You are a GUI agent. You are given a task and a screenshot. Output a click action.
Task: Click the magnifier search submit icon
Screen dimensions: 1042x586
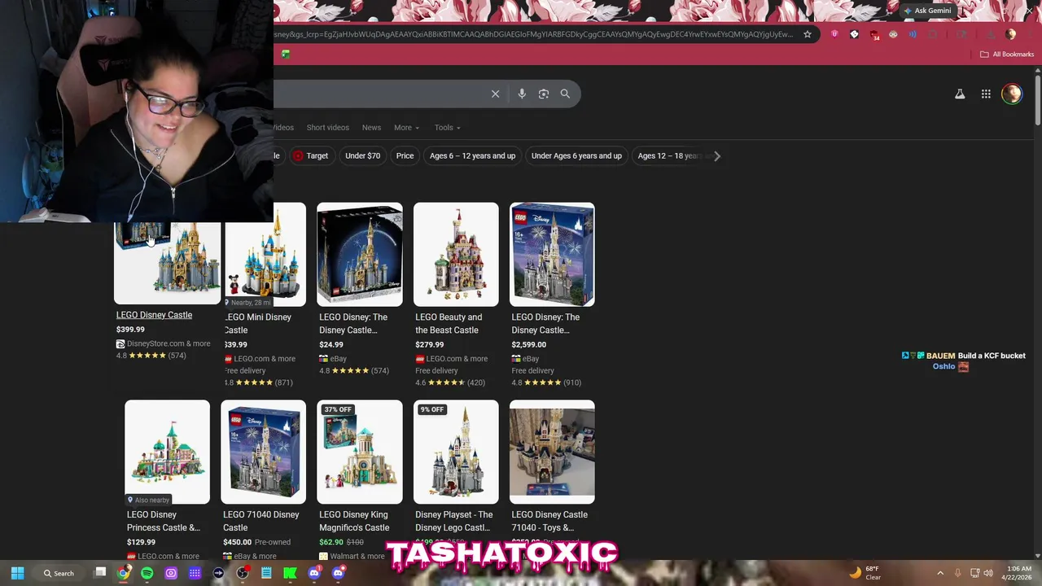(565, 94)
